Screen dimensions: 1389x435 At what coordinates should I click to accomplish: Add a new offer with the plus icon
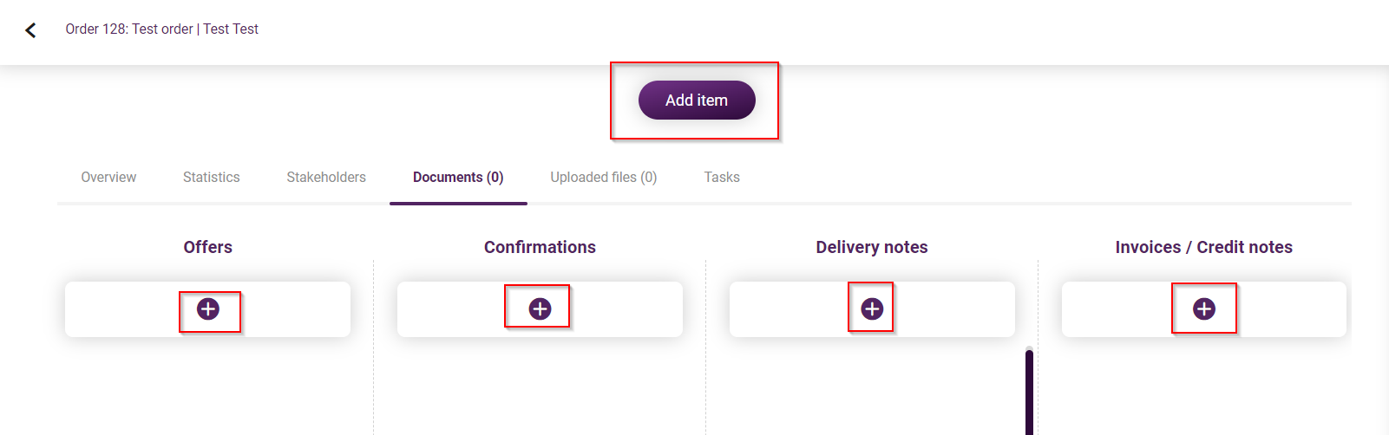pyautogui.click(x=208, y=309)
